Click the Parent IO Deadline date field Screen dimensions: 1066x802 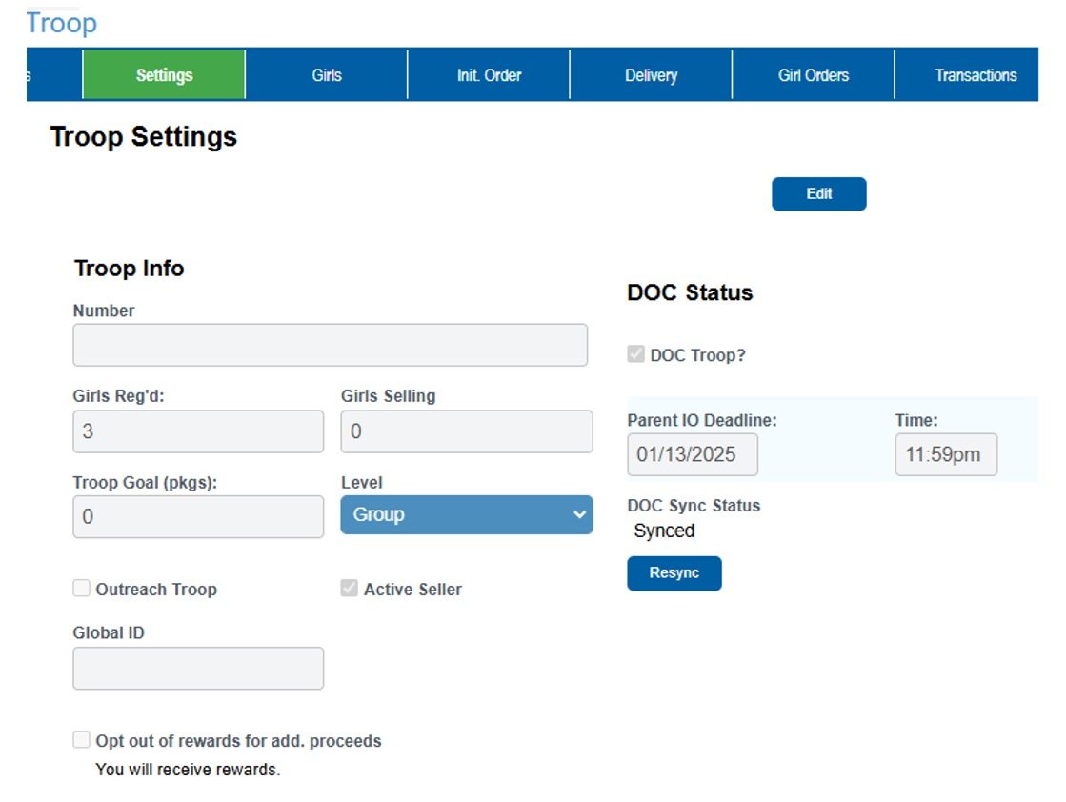point(693,454)
